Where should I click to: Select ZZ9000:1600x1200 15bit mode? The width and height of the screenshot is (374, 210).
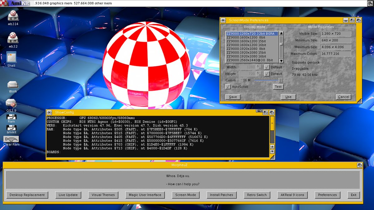pos(252,41)
